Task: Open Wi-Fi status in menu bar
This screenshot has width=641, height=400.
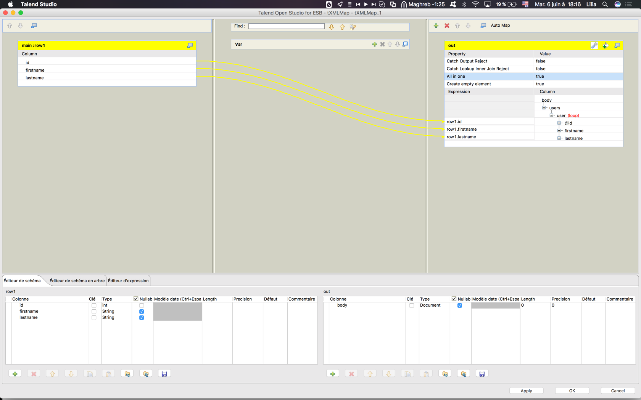Action: click(475, 4)
